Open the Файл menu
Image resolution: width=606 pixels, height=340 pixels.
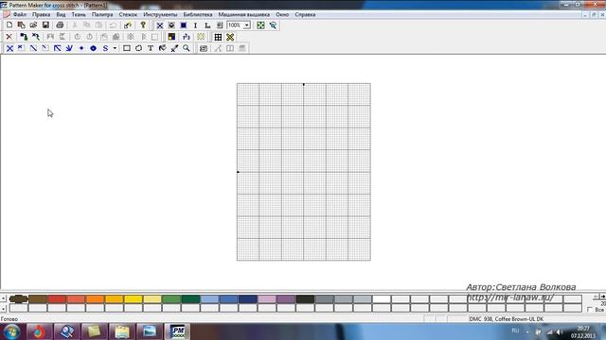(20, 15)
